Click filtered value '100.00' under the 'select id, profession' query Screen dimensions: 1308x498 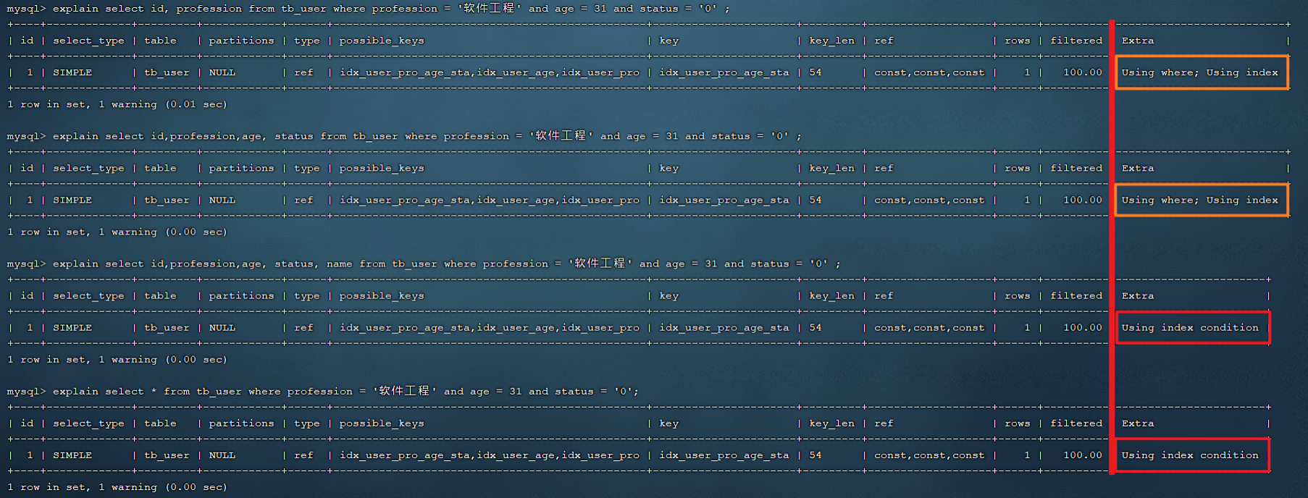click(x=1083, y=72)
